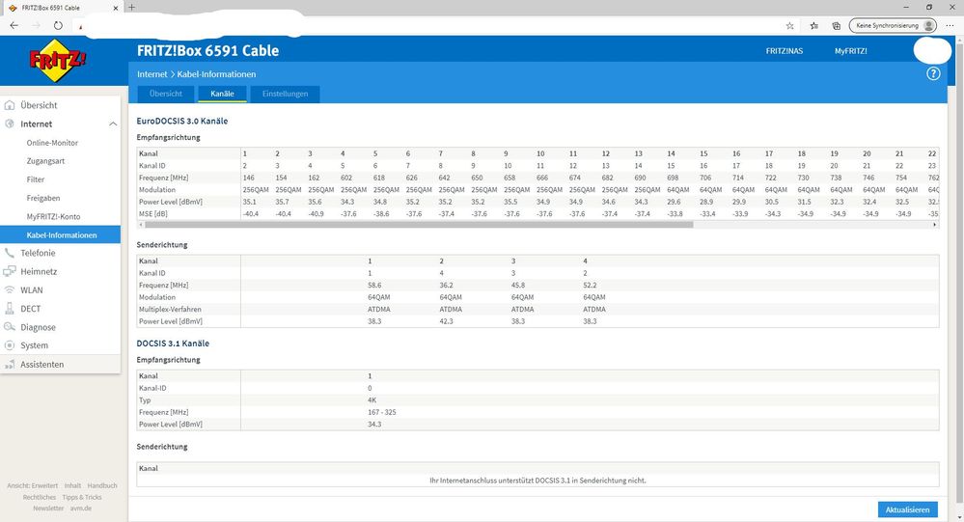
Task: Click the Telefonie phone icon
Action: [10, 253]
